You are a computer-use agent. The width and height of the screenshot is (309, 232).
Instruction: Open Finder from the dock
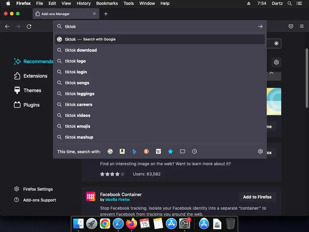78,224
